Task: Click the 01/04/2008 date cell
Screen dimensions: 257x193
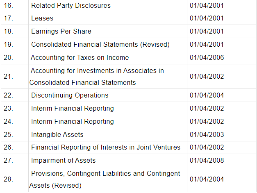Action: click(x=207, y=160)
